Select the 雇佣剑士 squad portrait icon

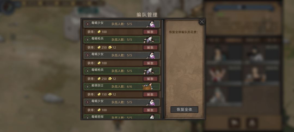tap(148, 87)
